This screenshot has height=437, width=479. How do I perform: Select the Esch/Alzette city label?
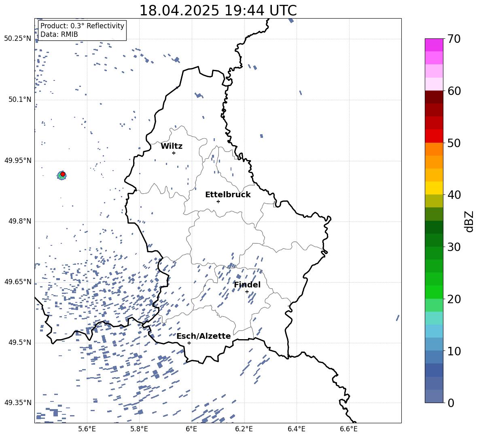pos(204,336)
